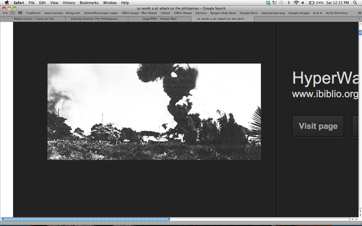362x226 pixels.
Task: Open the NJ Ed Directory bookmark
Action: [x=337, y=13]
